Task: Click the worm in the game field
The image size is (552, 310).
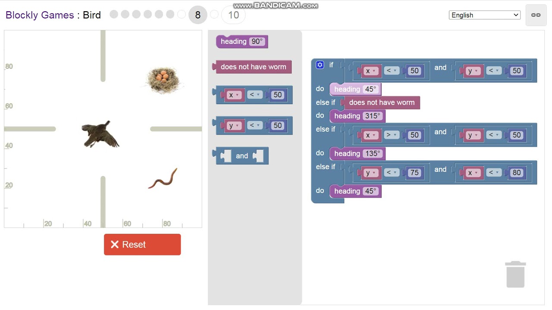Action: [x=163, y=178]
